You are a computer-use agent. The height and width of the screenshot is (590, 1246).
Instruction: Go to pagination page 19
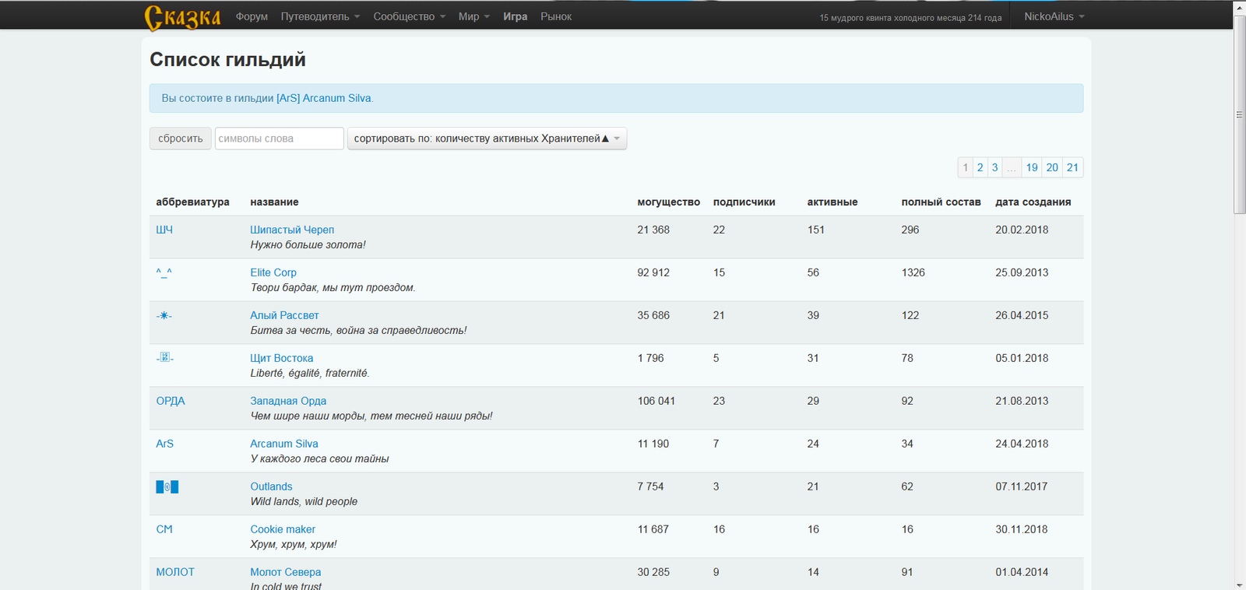coord(1032,167)
